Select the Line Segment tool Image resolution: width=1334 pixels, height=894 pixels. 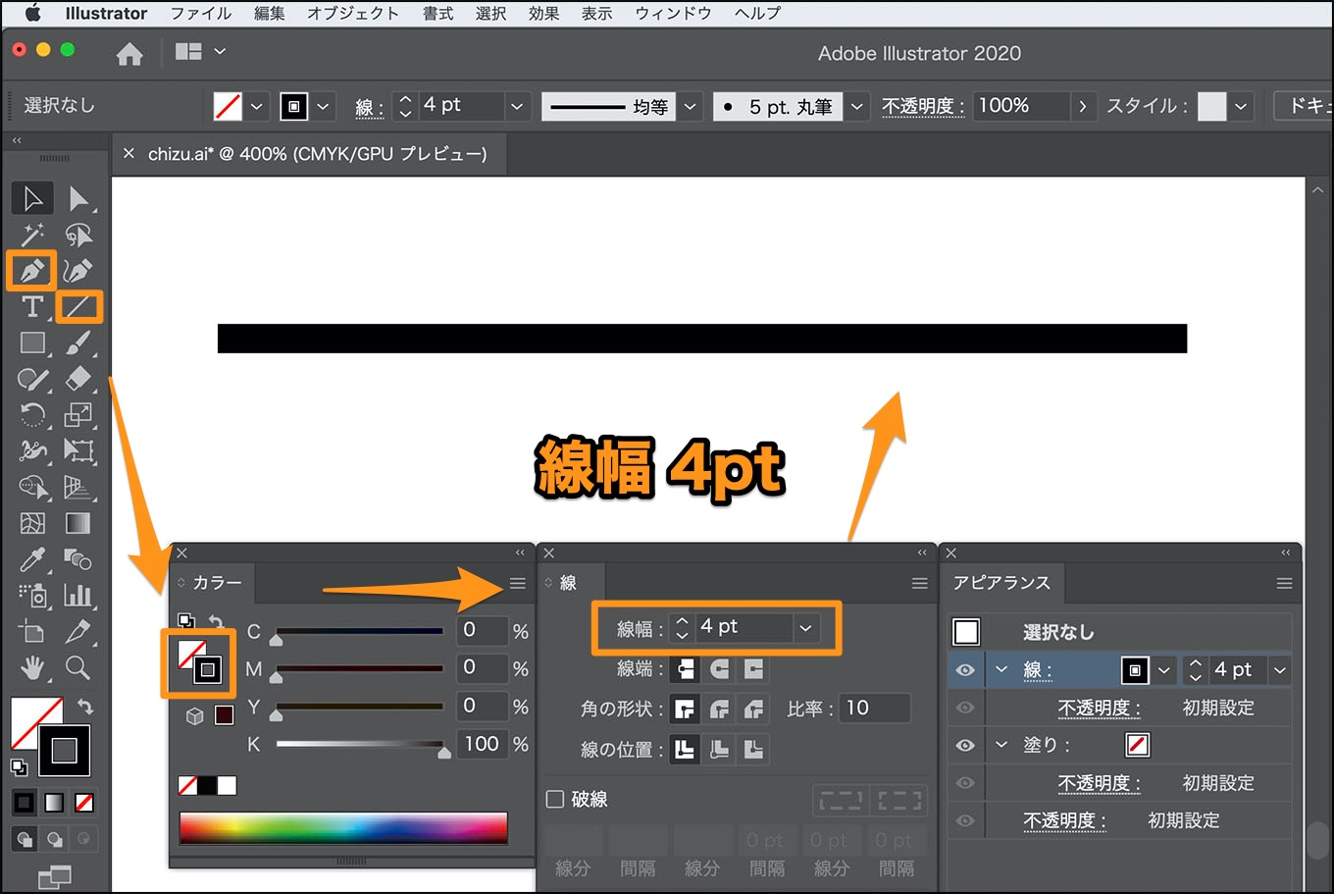point(78,307)
